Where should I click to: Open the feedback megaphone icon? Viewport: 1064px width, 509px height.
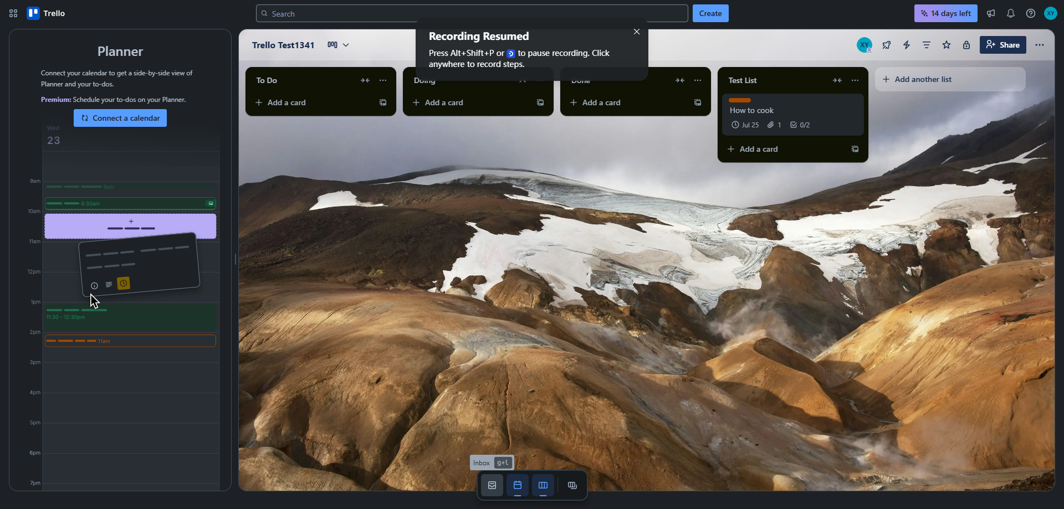(x=991, y=13)
